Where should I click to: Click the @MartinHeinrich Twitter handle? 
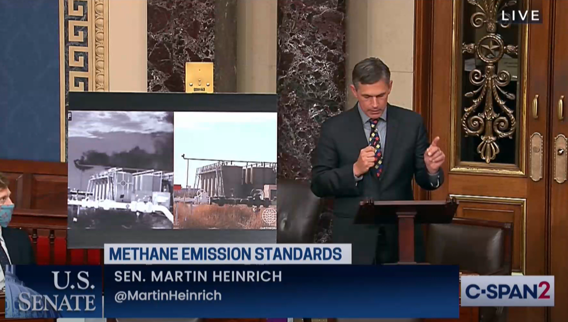click(x=168, y=295)
